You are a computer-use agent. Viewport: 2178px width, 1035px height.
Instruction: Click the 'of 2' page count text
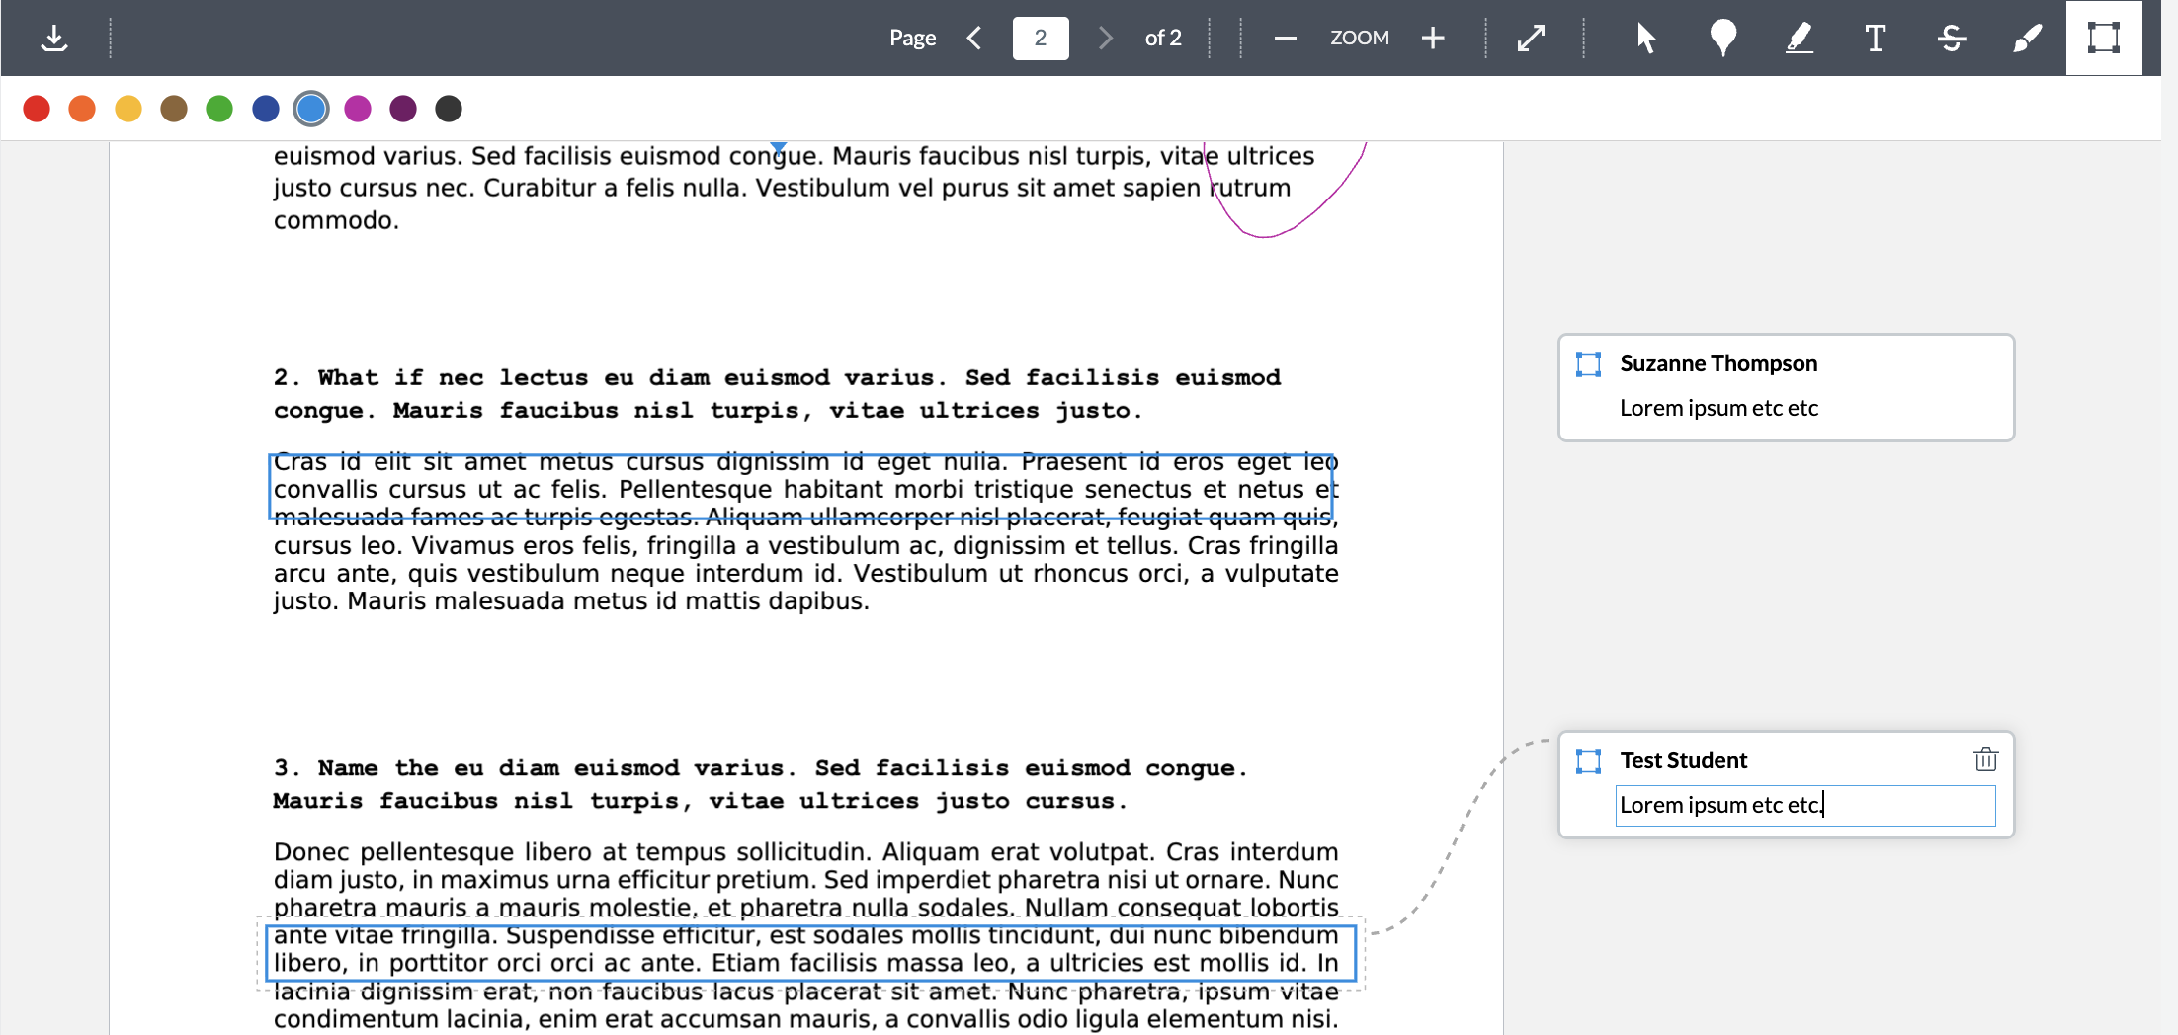1163,38
